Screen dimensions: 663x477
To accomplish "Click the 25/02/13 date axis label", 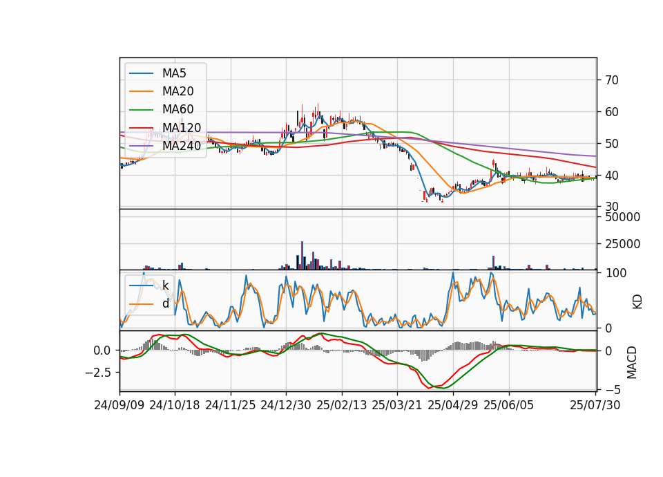I will [x=342, y=405].
